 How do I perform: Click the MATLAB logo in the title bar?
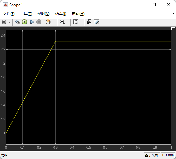click(5, 5)
